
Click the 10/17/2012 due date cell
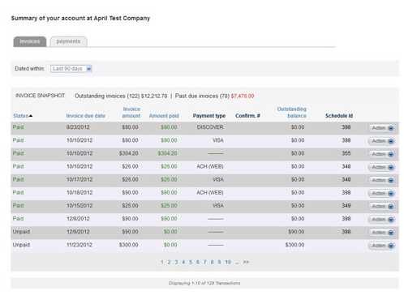tap(80, 179)
